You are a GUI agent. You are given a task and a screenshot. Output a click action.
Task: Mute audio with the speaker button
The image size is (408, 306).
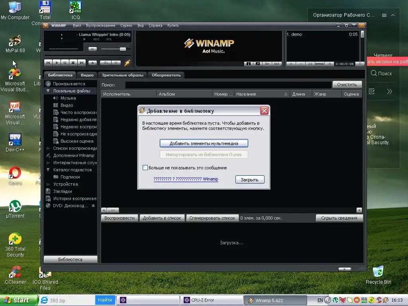pos(92,49)
